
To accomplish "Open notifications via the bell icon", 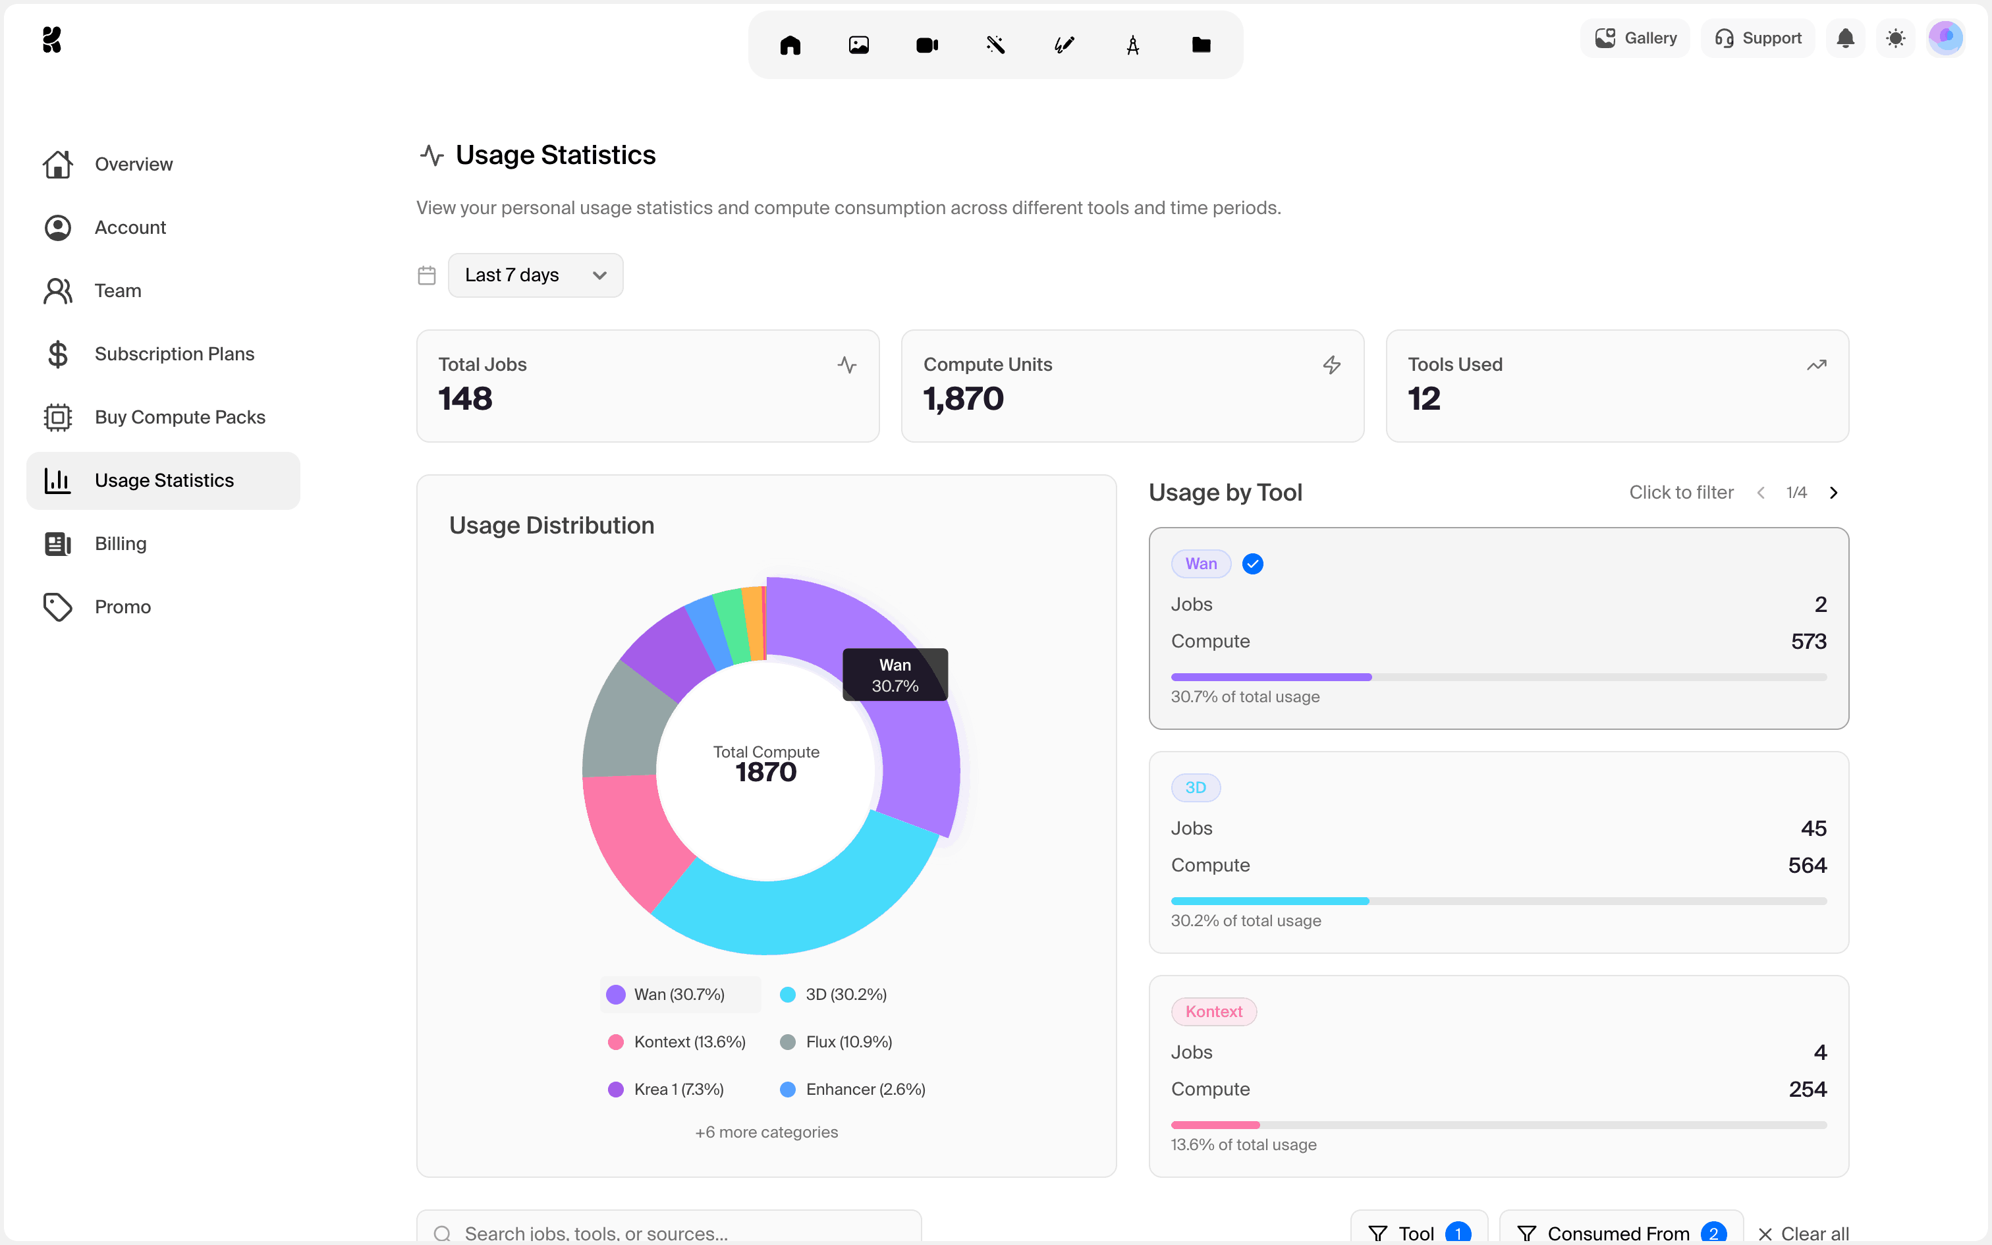I will pos(1846,38).
